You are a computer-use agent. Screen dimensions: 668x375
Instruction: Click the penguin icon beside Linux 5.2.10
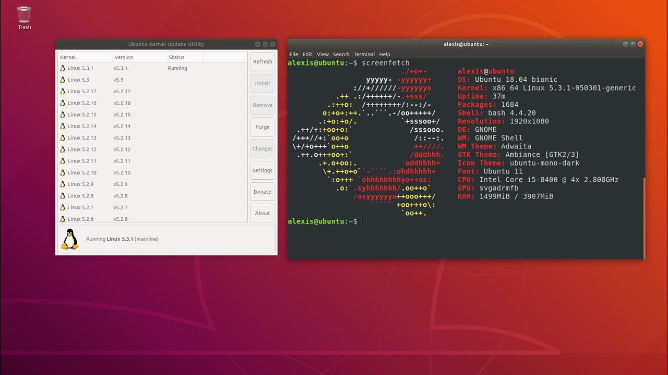click(x=63, y=172)
